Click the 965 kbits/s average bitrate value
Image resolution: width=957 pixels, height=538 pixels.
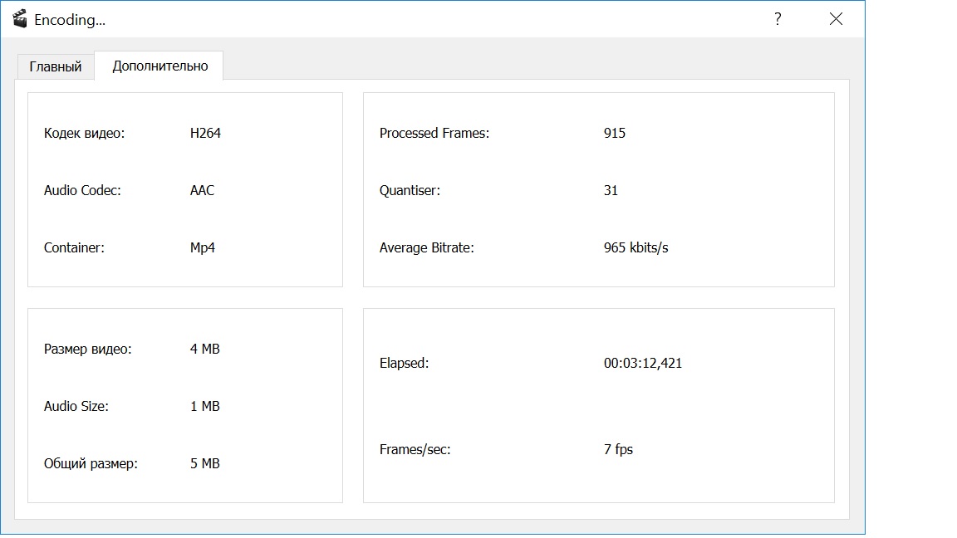tap(636, 247)
